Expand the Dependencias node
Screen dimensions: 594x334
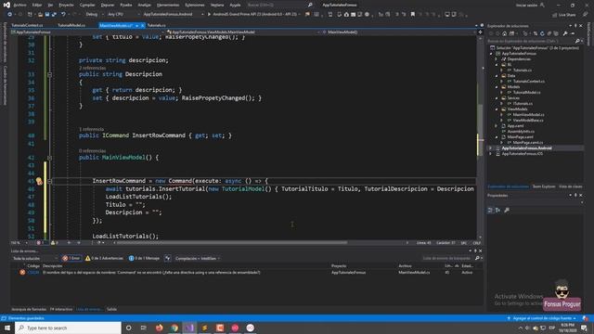tap(497, 59)
